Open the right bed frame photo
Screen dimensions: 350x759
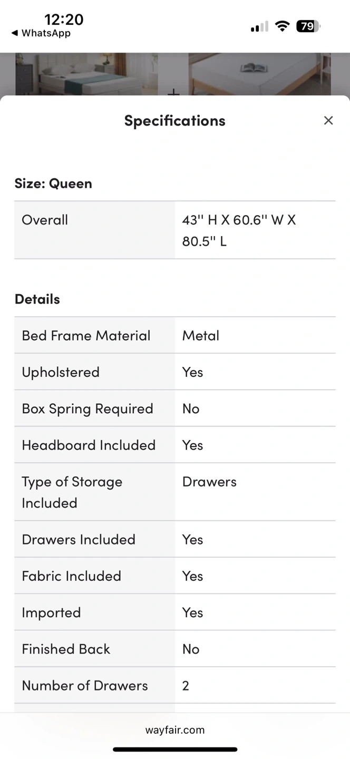tap(259, 74)
